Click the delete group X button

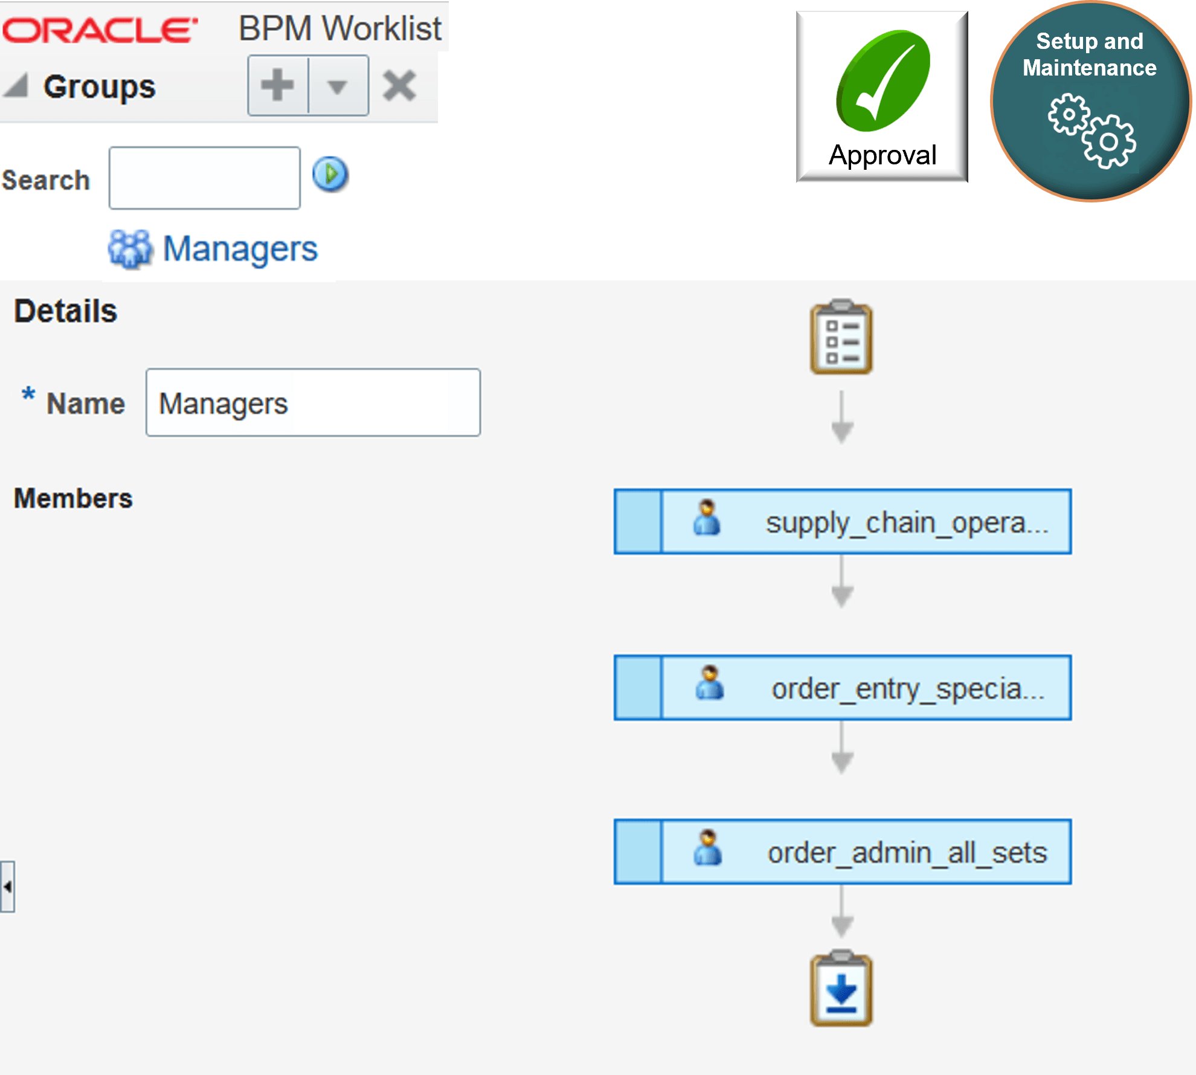coord(398,85)
